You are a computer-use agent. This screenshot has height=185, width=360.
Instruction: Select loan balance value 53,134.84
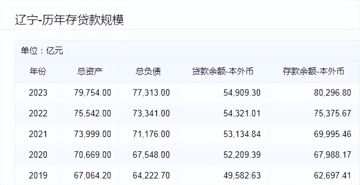pos(242,134)
